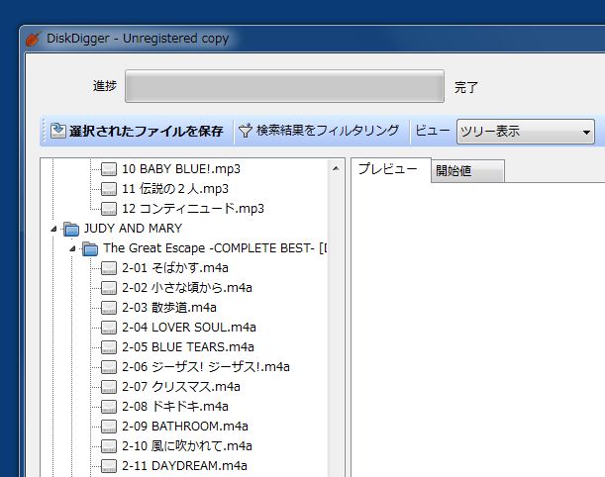Click file icon of 2-08 ドキドキ.m4a
The height and width of the screenshot is (477, 605).
pos(109,407)
